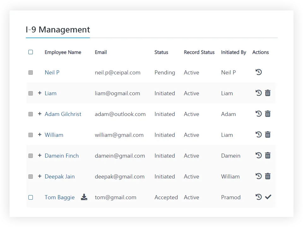
Task: Click trash icon for William's row
Action: click(268, 135)
